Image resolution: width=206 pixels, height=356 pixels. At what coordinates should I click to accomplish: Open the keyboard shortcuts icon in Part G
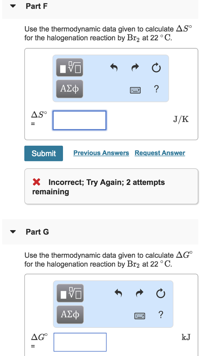point(140,315)
